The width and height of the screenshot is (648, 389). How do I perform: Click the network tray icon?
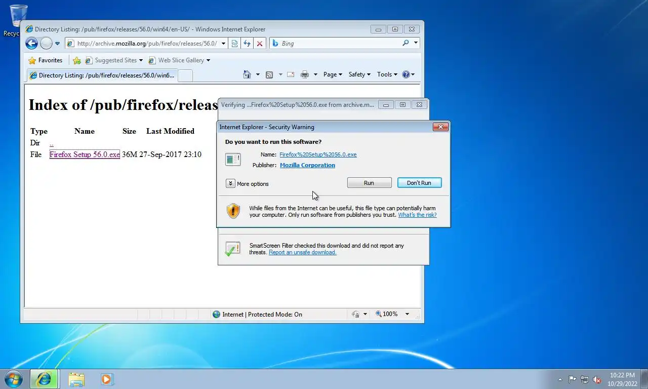coord(585,379)
